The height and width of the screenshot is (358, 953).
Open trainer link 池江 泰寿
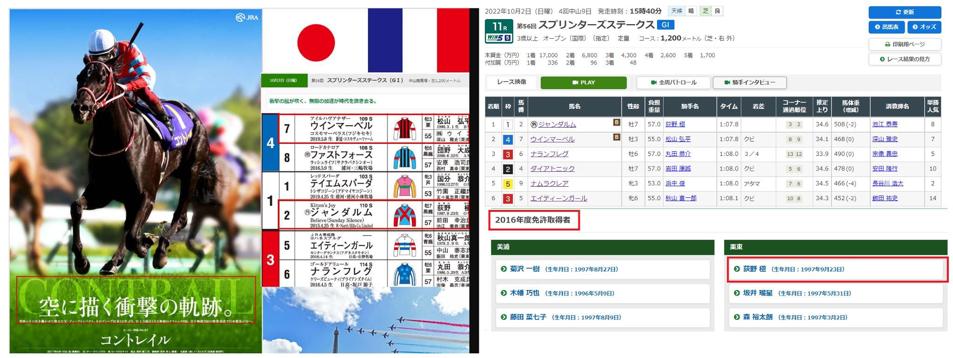[x=885, y=124]
